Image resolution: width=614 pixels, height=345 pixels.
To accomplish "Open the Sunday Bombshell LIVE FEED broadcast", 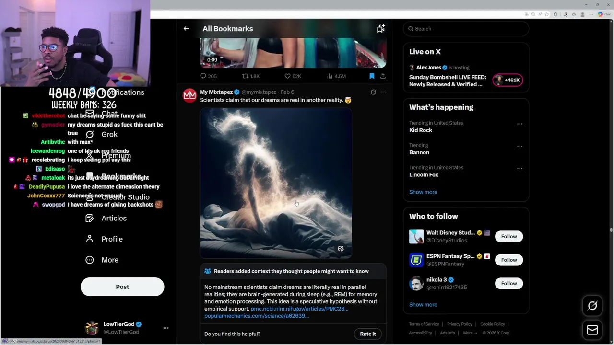I will click(447, 80).
